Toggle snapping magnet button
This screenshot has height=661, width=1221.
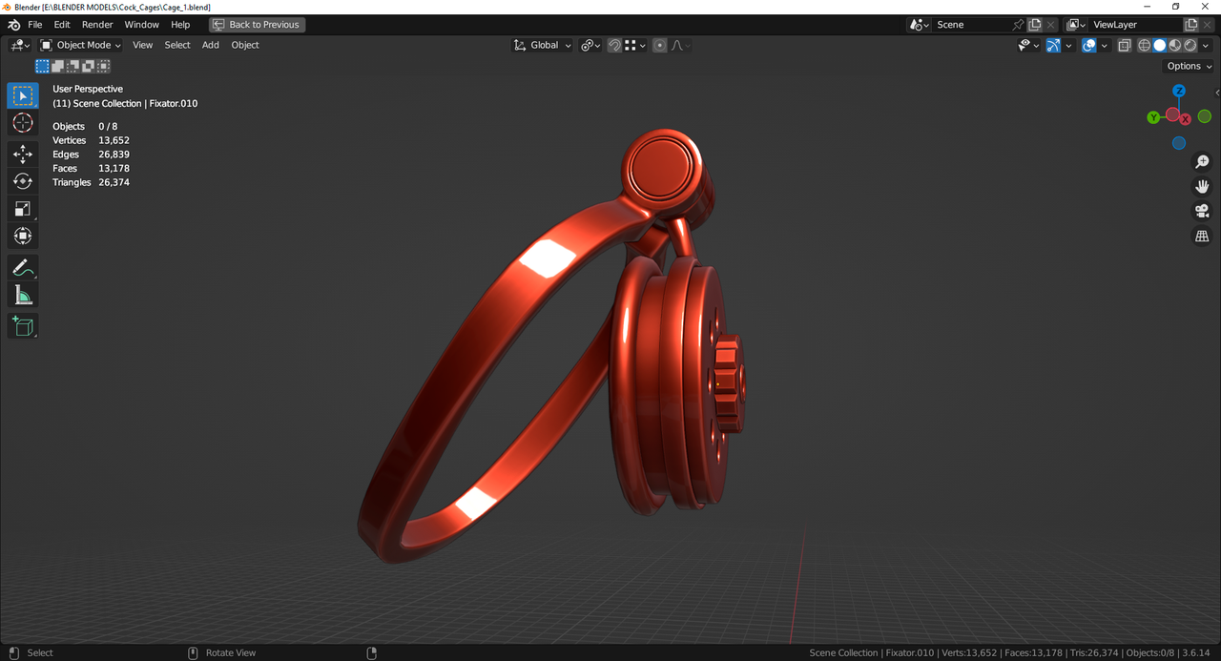[615, 45]
